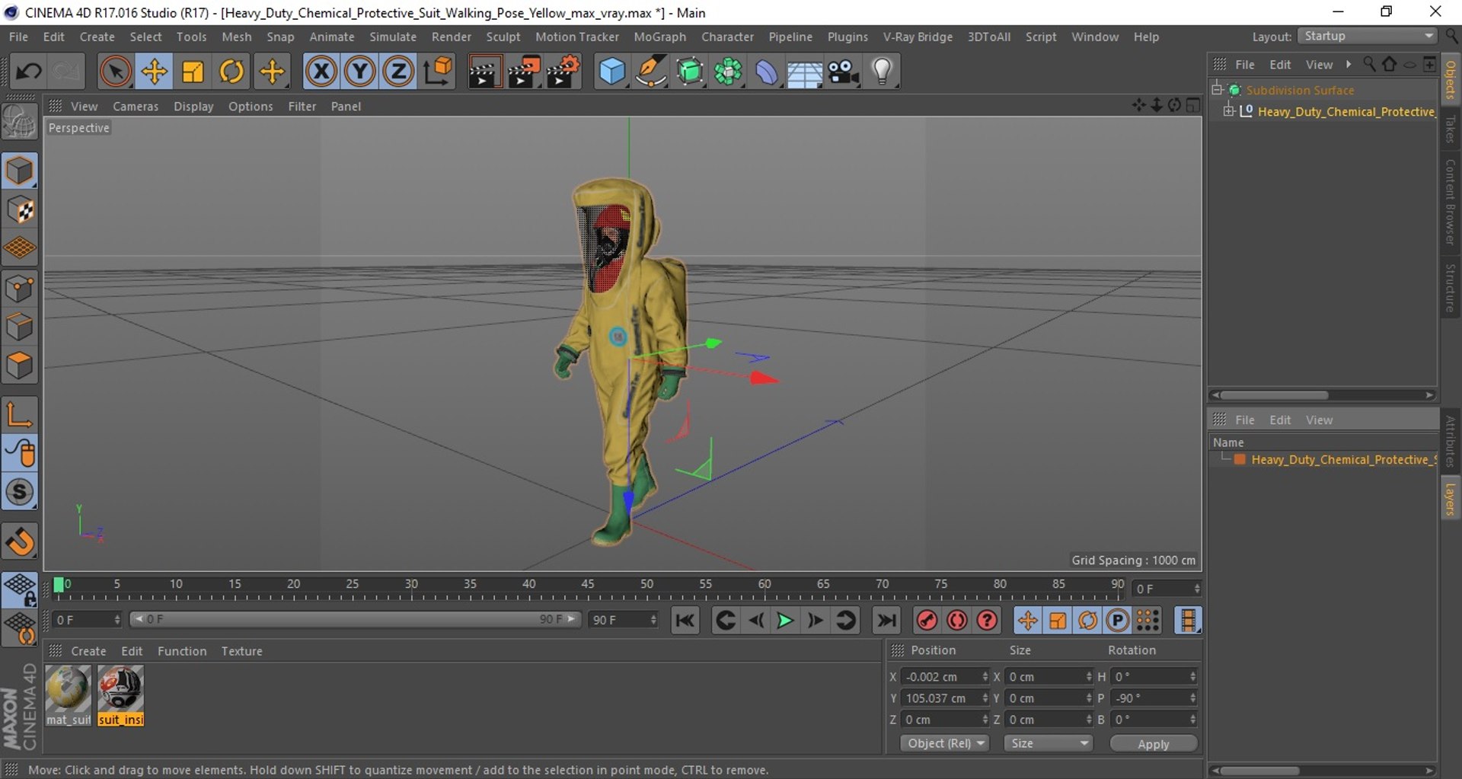This screenshot has width=1462, height=779.
Task: Open viewport Display menu
Action: point(193,107)
